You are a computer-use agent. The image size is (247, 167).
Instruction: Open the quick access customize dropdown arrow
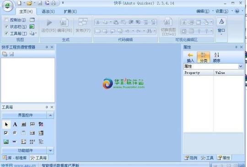tap(63, 3)
